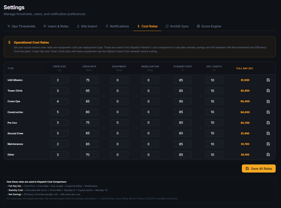Switch to the Users & Roles tab
The width and height of the screenshot is (281, 208).
(x=56, y=26)
